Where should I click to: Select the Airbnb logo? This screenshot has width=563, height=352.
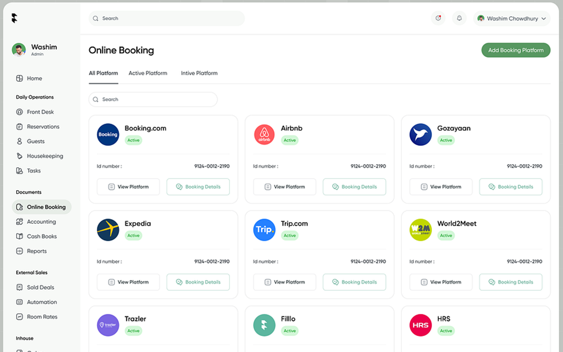pyautogui.click(x=264, y=134)
